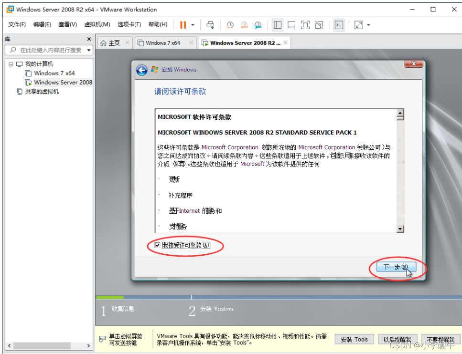The width and height of the screenshot is (462, 354).
Task: Click the VMware Workstation title bar icon
Action: [x=10, y=10]
